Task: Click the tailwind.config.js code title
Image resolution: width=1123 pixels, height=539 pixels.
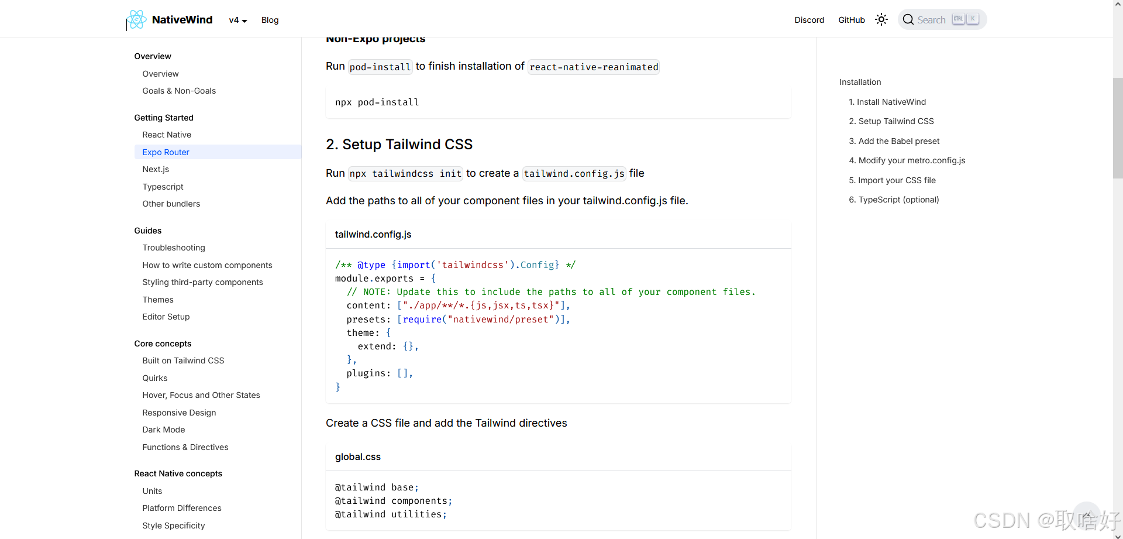Action: [x=373, y=234]
